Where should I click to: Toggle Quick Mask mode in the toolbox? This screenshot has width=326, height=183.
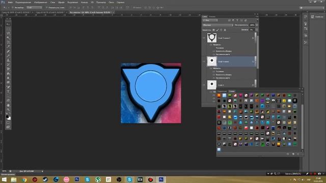coord(8,123)
